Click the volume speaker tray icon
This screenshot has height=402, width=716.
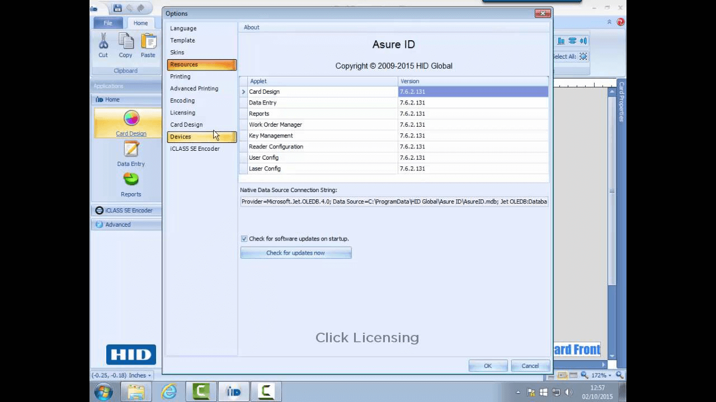coord(568,392)
